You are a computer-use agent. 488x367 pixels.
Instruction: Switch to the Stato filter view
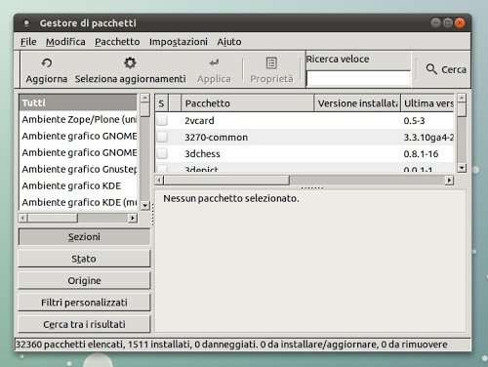[84, 259]
